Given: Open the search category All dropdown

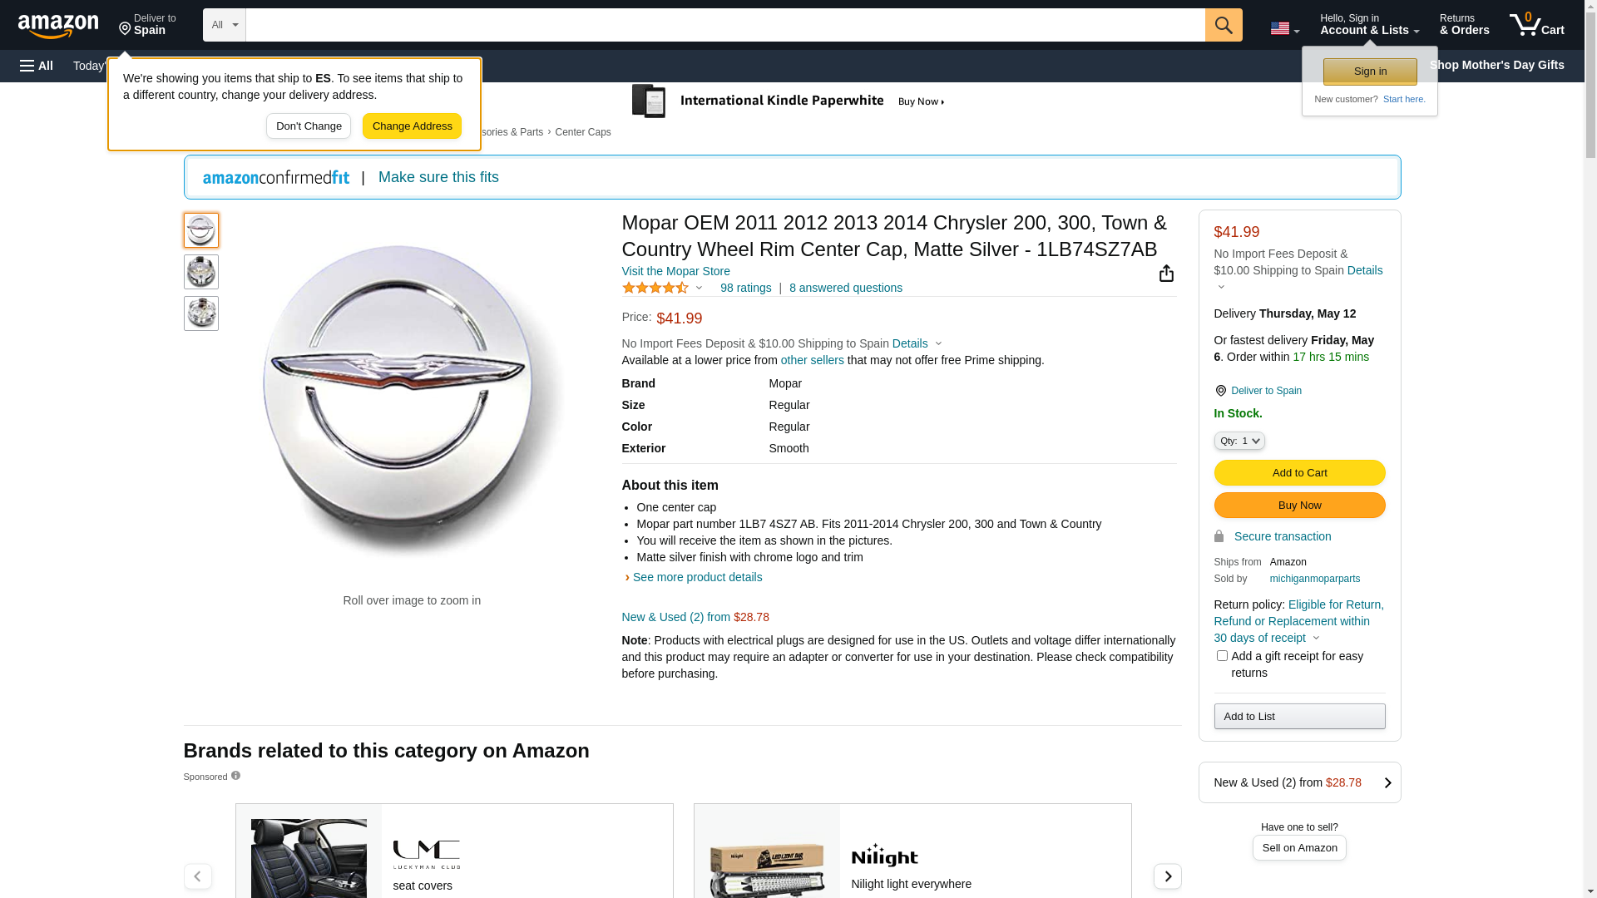Looking at the screenshot, I should [224, 25].
